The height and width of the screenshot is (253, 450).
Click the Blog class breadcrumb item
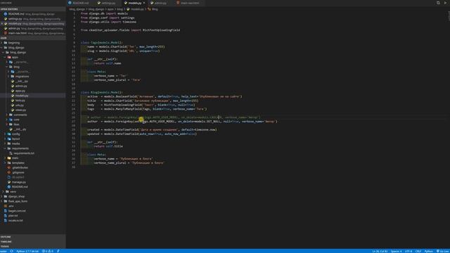(x=153, y=9)
